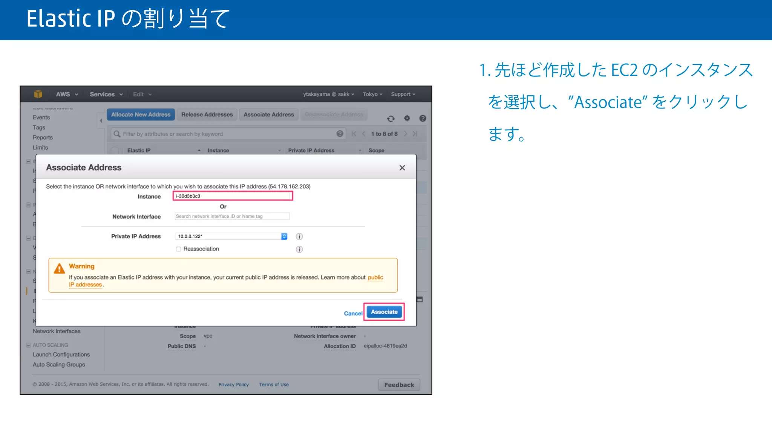Click the Feedback button
Screen dimensions: 772x434
(399, 385)
